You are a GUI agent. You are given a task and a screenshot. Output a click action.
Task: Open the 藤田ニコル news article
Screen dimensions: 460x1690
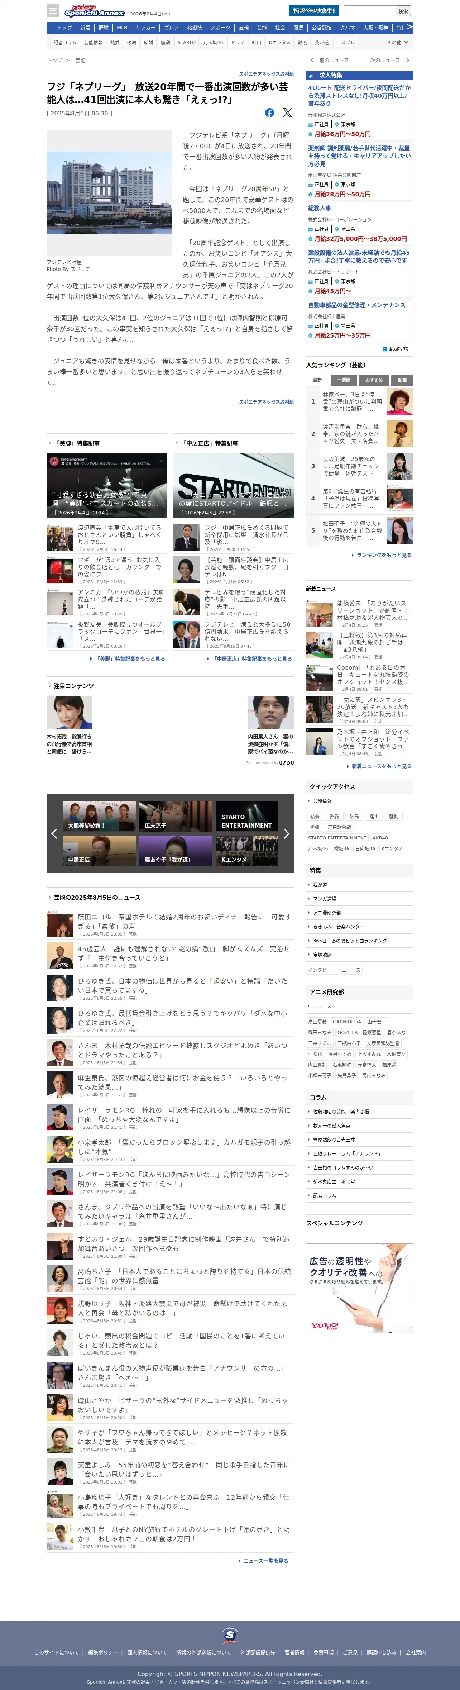point(183,921)
